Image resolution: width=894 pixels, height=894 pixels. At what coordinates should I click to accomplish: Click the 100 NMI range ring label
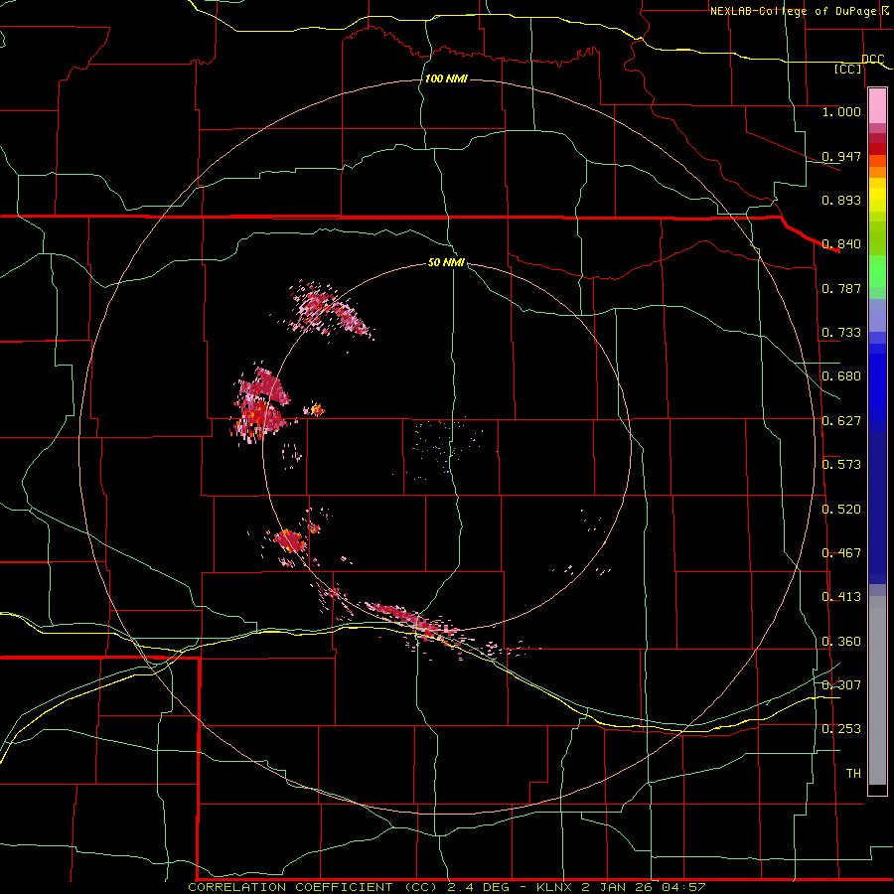[x=446, y=78]
